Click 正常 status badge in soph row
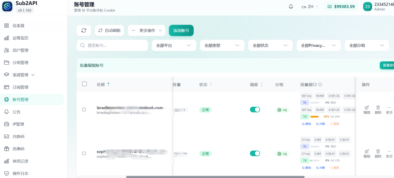Screen dimensions: 394x178 point(205,154)
